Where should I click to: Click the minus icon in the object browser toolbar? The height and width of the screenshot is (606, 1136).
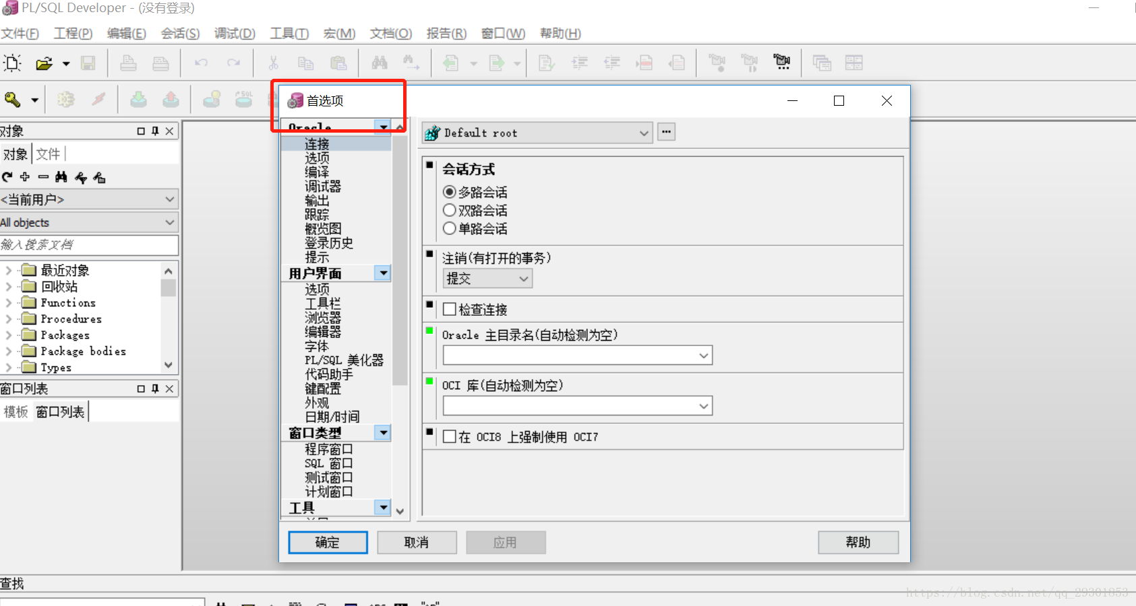coord(43,177)
